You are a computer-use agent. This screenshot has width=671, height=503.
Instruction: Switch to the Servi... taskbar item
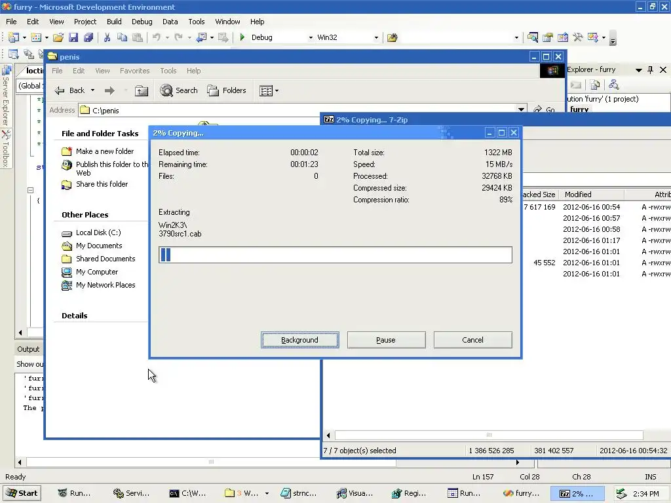[x=131, y=493]
